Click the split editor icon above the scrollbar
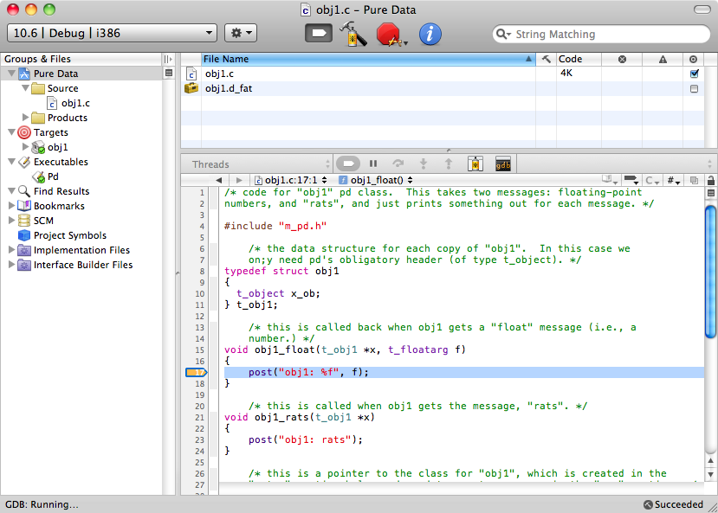718x513 pixels. click(x=711, y=193)
